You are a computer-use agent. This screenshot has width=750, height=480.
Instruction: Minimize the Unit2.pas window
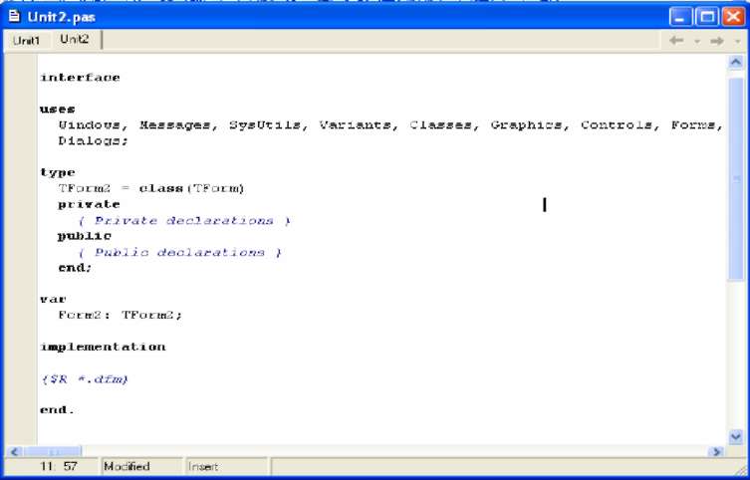tap(680, 17)
